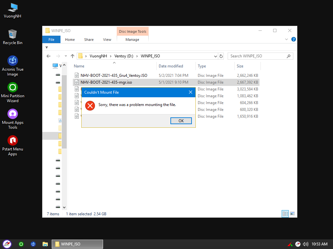Open the Acronis taskbar icon

[x=33, y=244]
